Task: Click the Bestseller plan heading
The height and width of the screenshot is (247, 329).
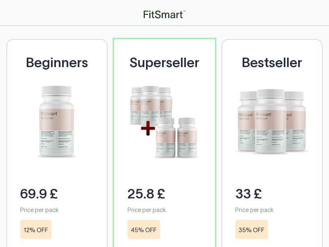Action: click(x=272, y=63)
